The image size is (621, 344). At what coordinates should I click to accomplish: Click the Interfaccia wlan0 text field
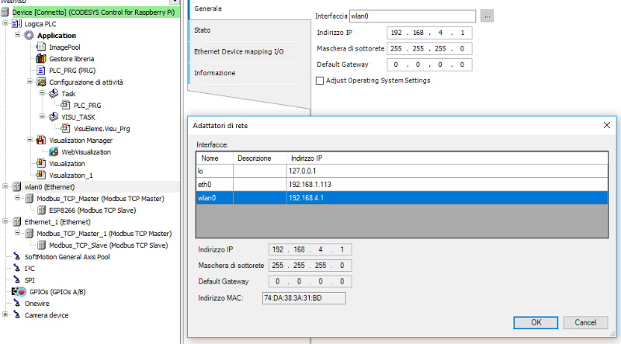point(412,16)
